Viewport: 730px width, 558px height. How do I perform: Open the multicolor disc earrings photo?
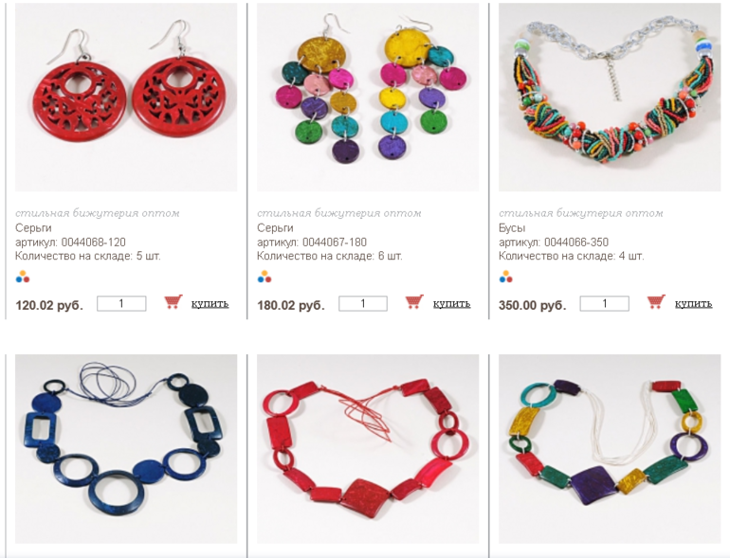pos(368,98)
